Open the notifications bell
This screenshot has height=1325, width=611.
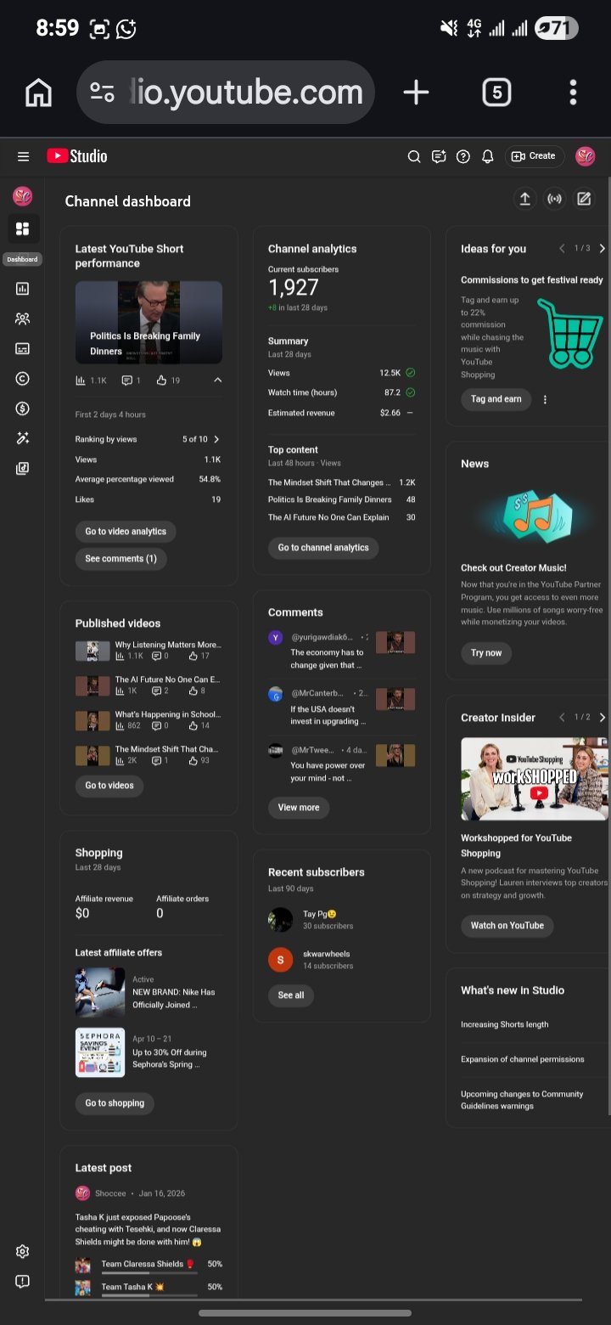pos(488,156)
